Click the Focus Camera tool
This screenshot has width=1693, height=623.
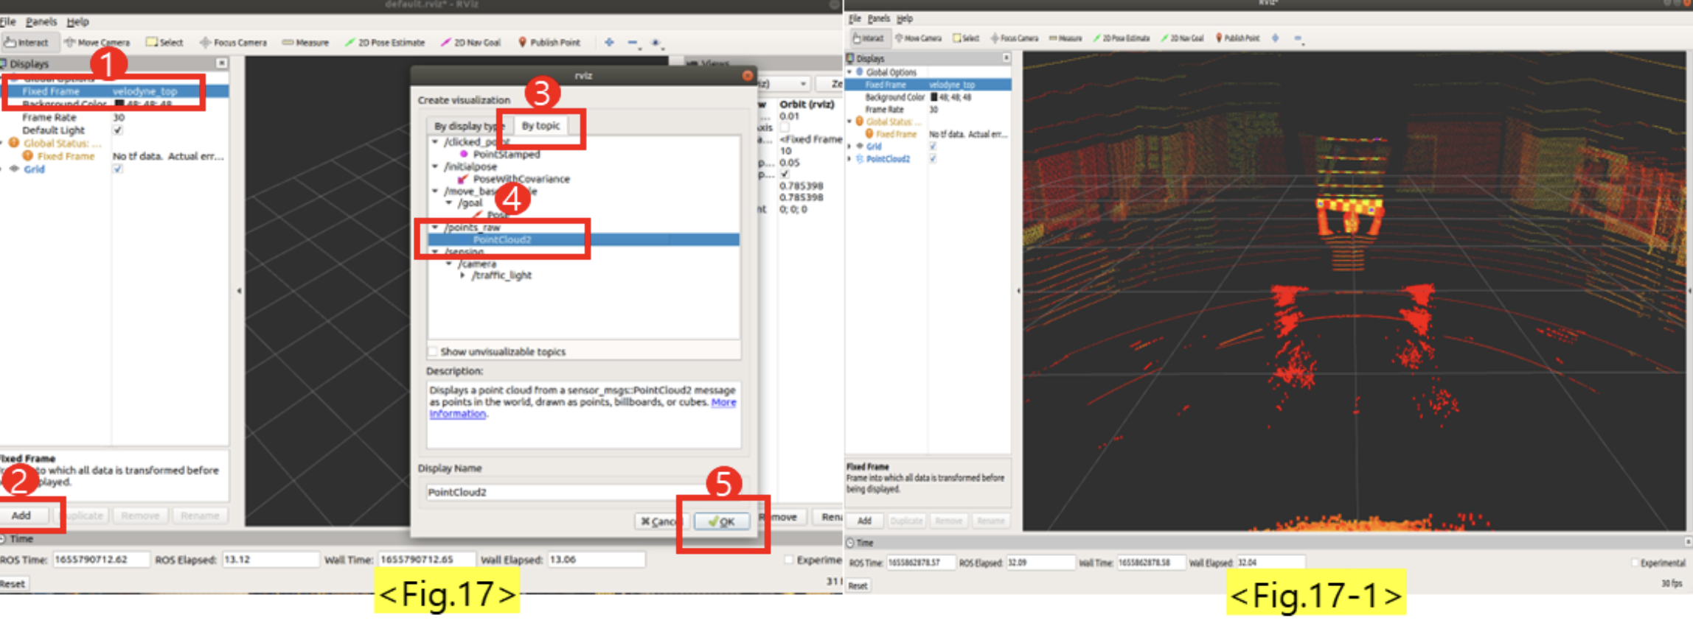pyautogui.click(x=233, y=43)
